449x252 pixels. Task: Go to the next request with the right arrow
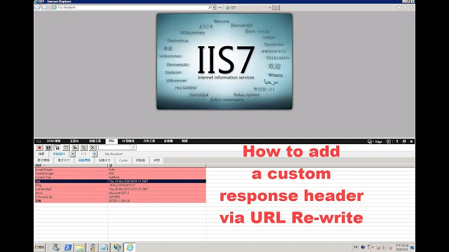click(95, 154)
